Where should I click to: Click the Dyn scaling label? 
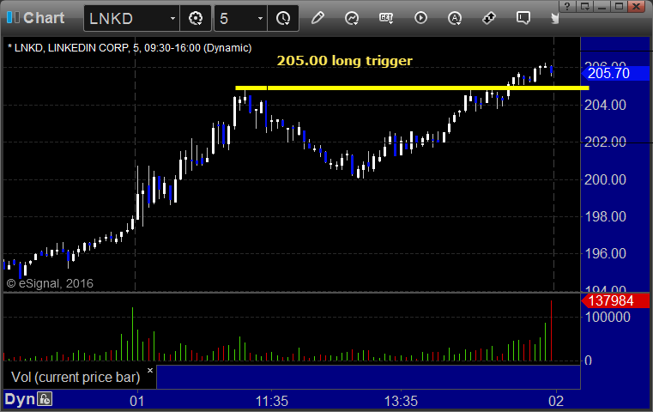click(20, 398)
